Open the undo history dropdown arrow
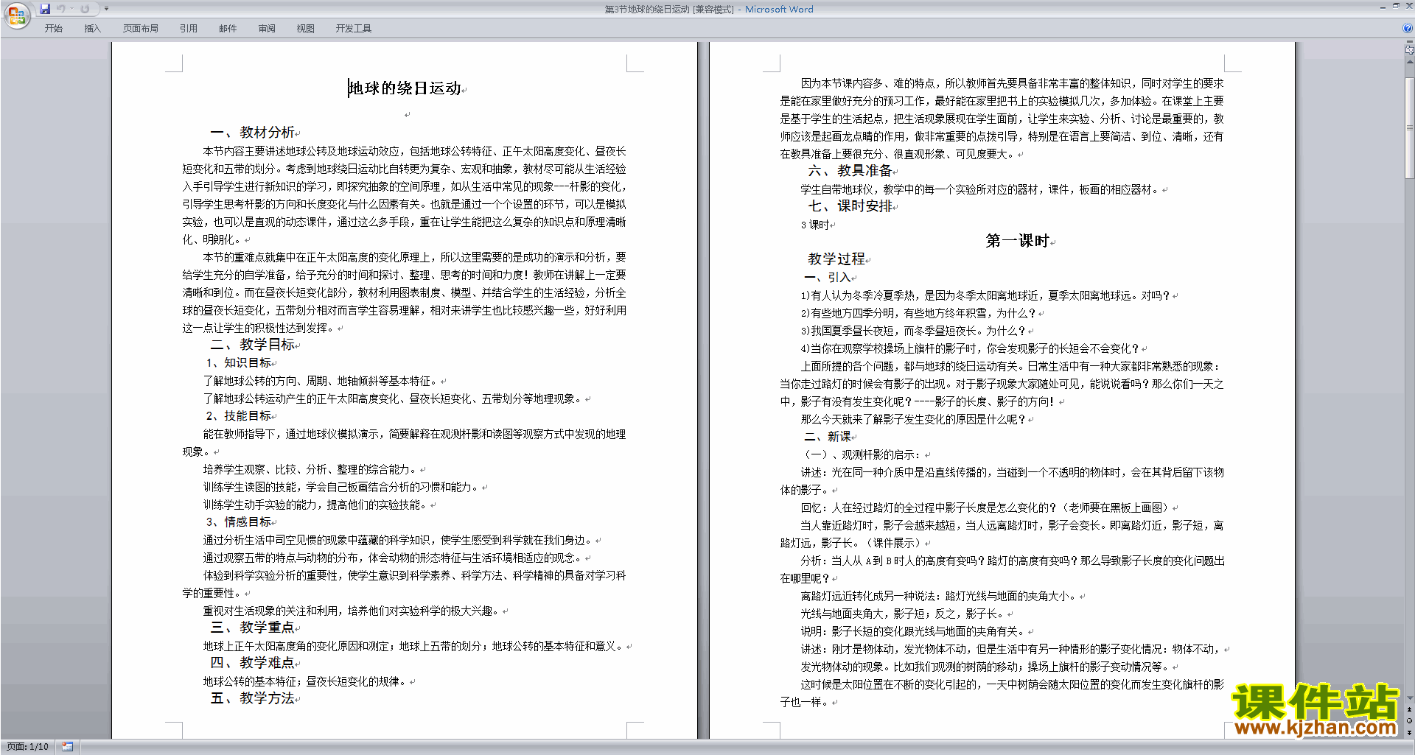Image resolution: width=1415 pixels, height=755 pixels. [71, 9]
